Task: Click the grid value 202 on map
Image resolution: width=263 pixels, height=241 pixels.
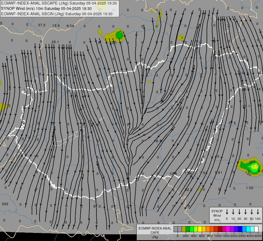Action: (5, 204)
